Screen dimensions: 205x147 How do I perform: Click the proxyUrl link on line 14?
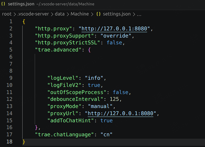tap(120, 113)
